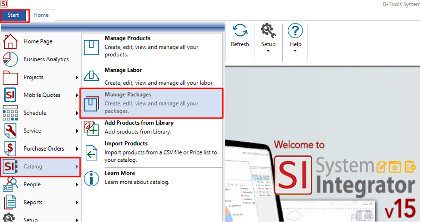Viewport: 421px width, 222px height.
Task: Switch to the Home tab
Action: [41, 15]
